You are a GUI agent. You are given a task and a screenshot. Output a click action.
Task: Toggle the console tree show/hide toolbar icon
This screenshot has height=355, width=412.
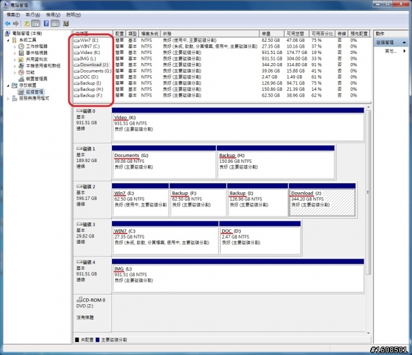(x=35, y=24)
